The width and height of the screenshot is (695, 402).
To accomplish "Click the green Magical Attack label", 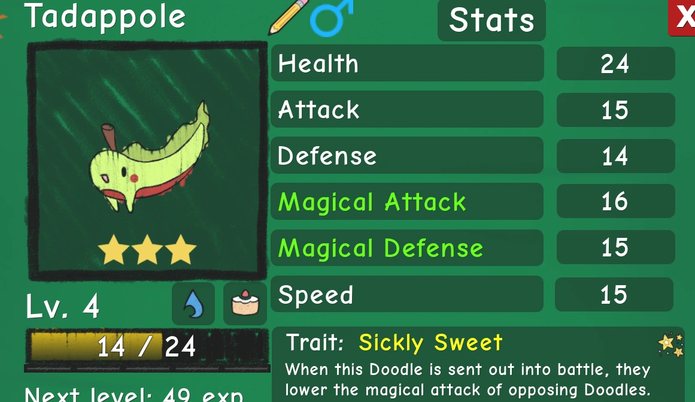I will pyautogui.click(x=372, y=202).
